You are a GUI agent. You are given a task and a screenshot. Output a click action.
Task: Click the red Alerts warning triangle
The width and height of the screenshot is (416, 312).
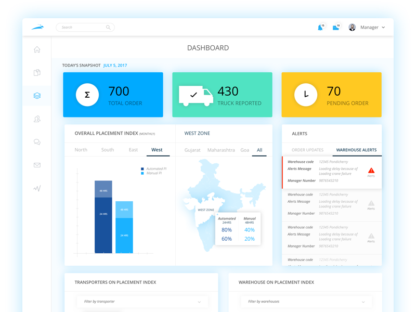pyautogui.click(x=371, y=169)
